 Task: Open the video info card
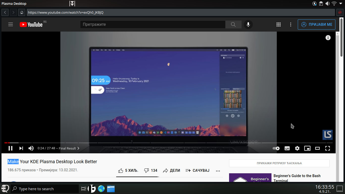(x=328, y=38)
